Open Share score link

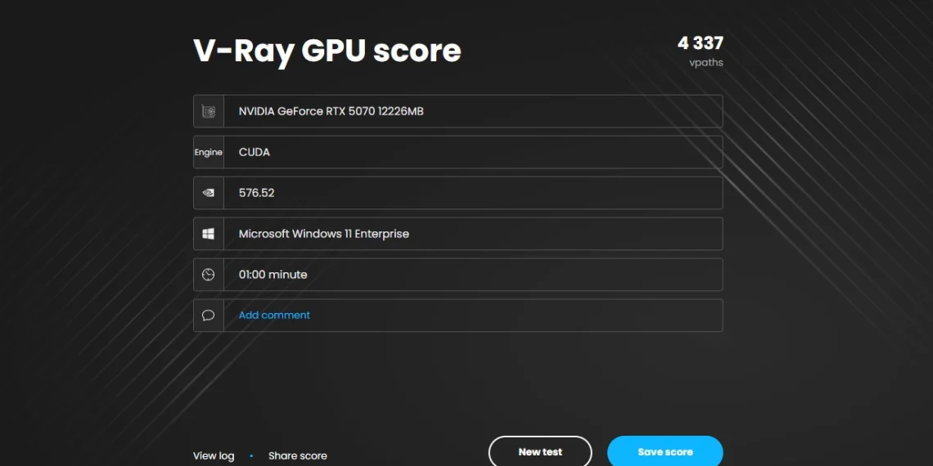tap(298, 456)
